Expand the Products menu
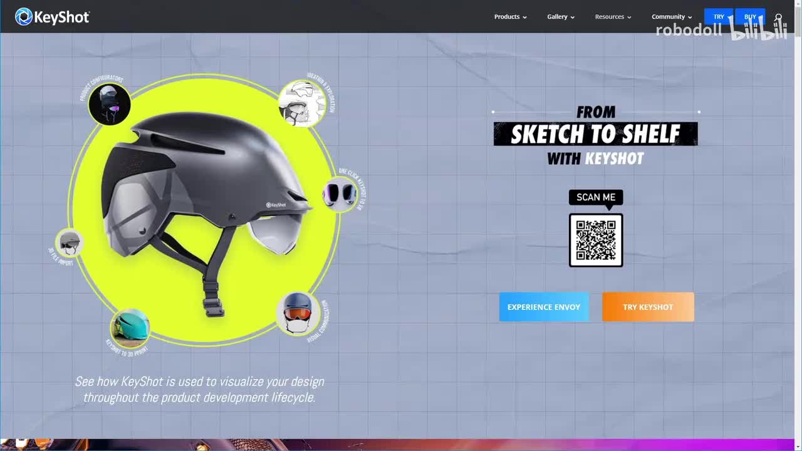Viewport: 802px width, 451px height. point(510,17)
